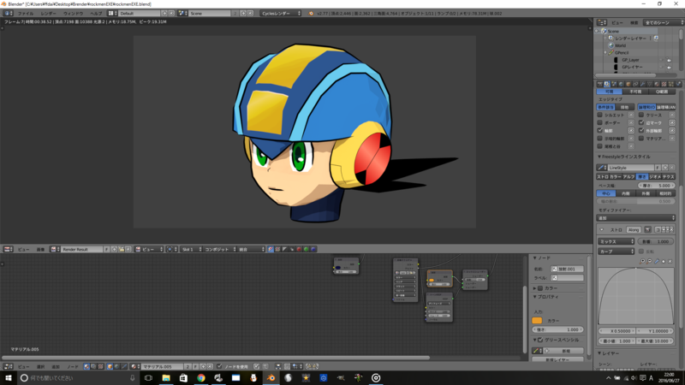Select the 内側 thickness position button
The image size is (685, 385).
pos(626,193)
